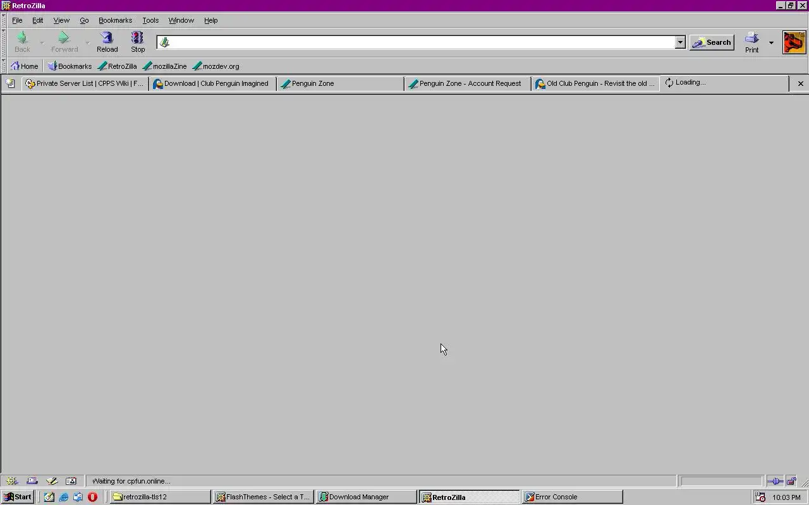Viewport: 809px width, 505px height.
Task: Launch Opera from Quick Launch
Action: pos(92,497)
